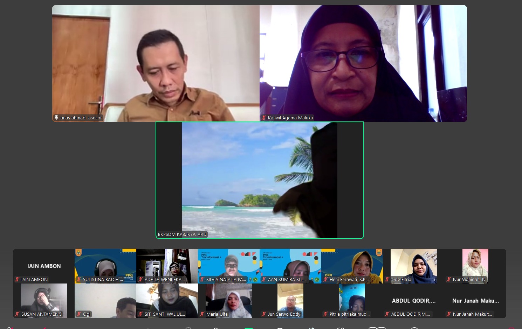This screenshot has height=329, width=522.
Task: Click the Nur Janah Makuit name label
Action: point(472,314)
